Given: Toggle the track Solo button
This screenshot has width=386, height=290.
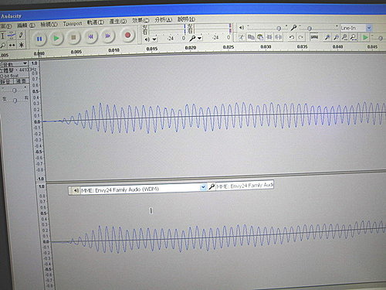Looking at the screenshot, I should tap(21, 81).
